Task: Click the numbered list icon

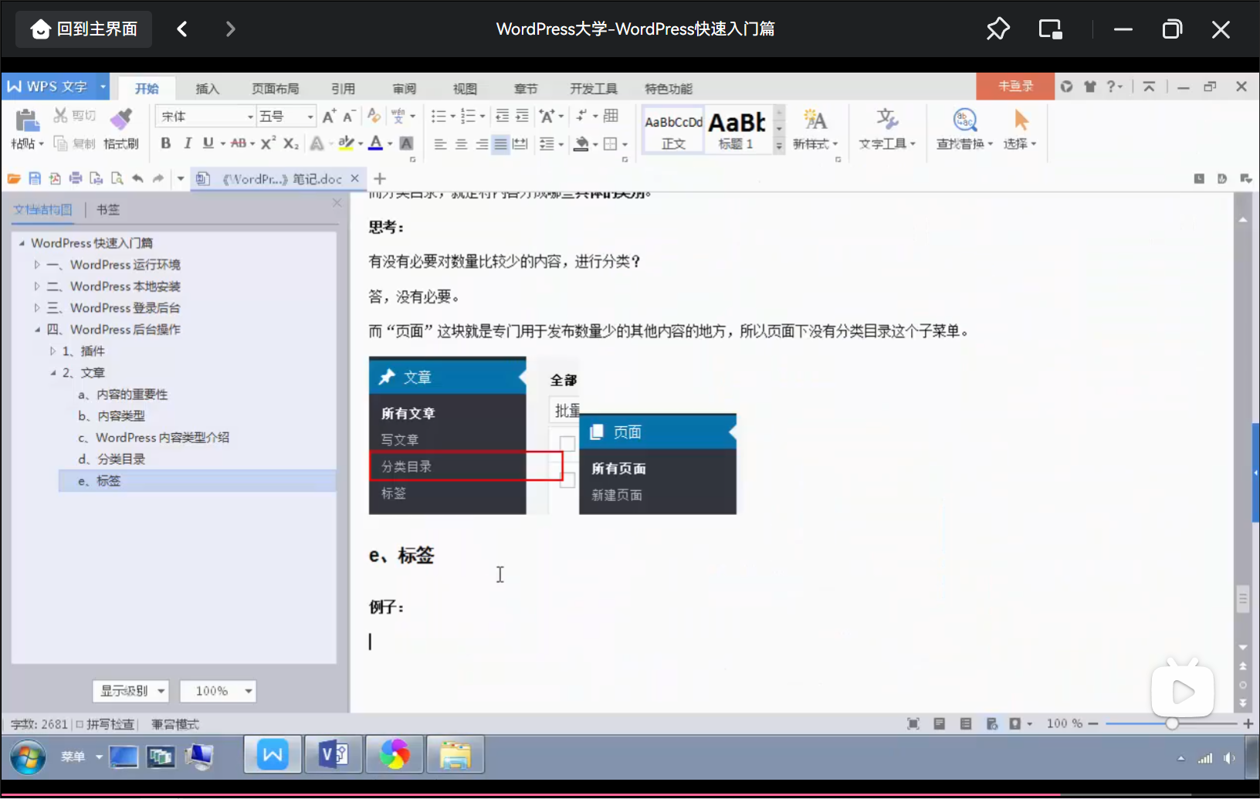Action: click(468, 116)
